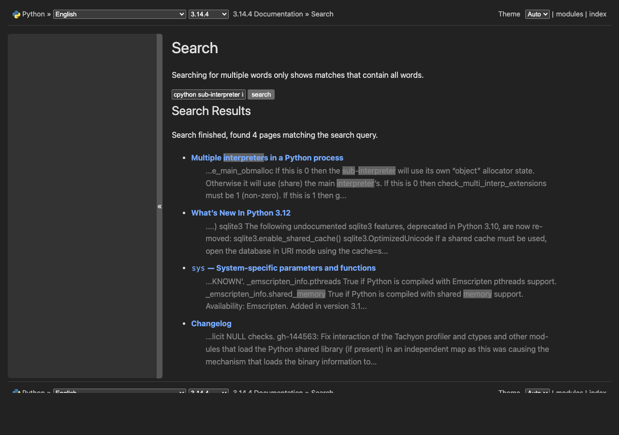Open the Theme Auto dropdown at top
The image size is (619, 435).
(537, 14)
